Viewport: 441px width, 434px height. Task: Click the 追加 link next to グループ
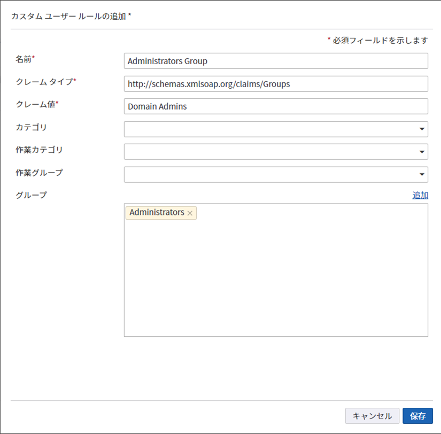(420, 195)
